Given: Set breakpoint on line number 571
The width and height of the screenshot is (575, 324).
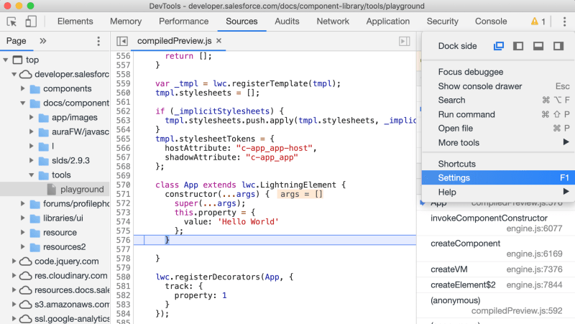Looking at the screenshot, I should pos(123,194).
